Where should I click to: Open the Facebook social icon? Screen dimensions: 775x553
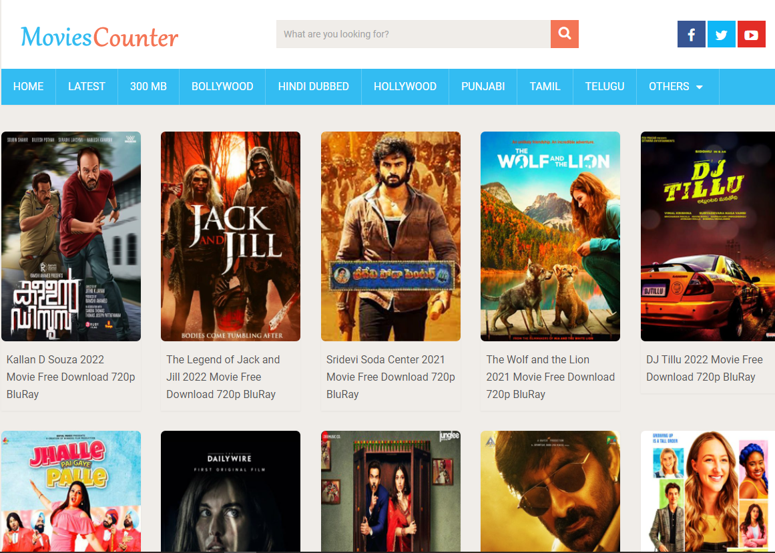pos(691,34)
